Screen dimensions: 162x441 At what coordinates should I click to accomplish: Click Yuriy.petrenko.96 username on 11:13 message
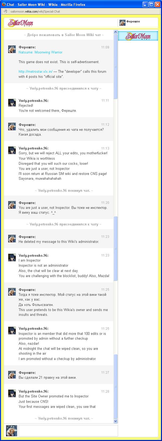pos(34,148)
